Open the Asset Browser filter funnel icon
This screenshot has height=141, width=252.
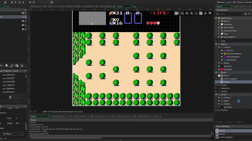(249, 14)
